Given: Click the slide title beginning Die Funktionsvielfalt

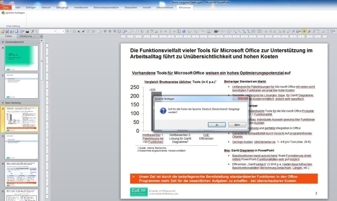Looking at the screenshot, I should pos(221,54).
